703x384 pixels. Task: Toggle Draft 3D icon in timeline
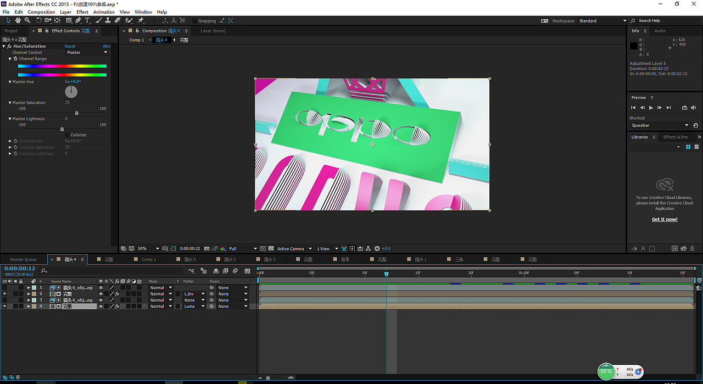coord(203,271)
